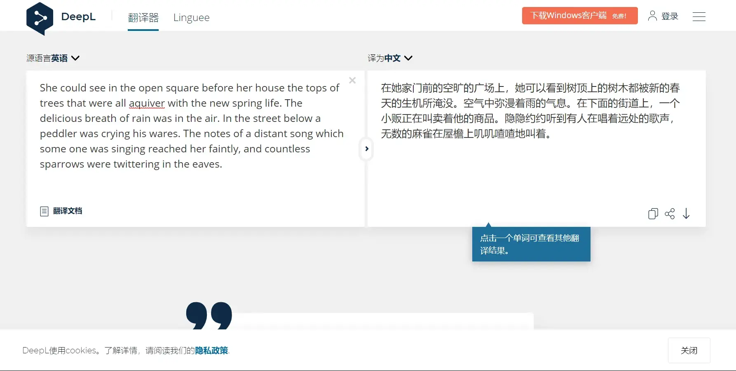Click the word 'aquiver' underlined in red
Image resolution: width=736 pixels, height=371 pixels.
[x=147, y=103]
